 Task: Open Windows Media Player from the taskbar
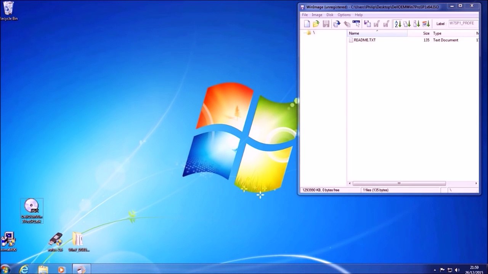[x=61, y=269]
